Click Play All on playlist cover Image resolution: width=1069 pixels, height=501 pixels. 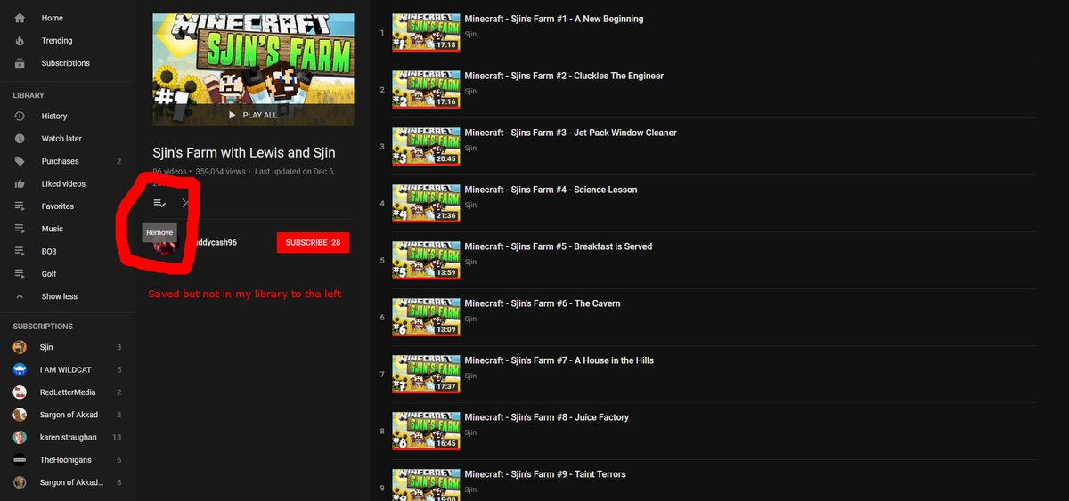pyautogui.click(x=253, y=115)
